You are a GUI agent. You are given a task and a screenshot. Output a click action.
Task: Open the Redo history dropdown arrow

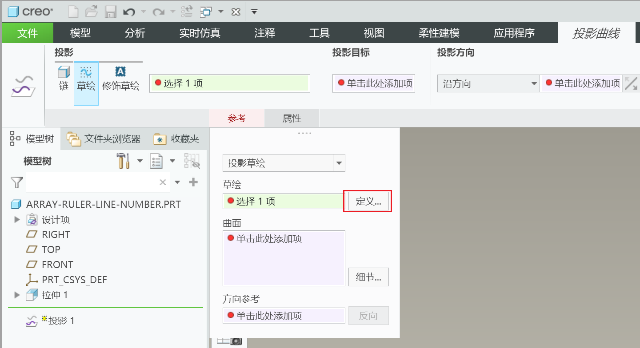click(173, 12)
